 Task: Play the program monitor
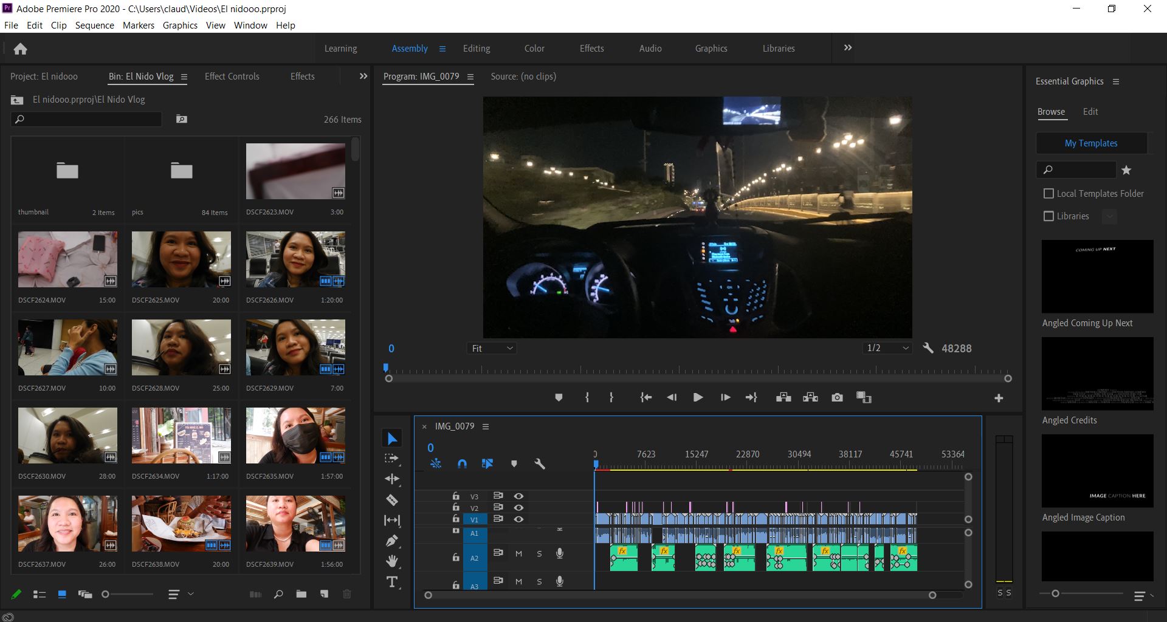[x=698, y=397]
